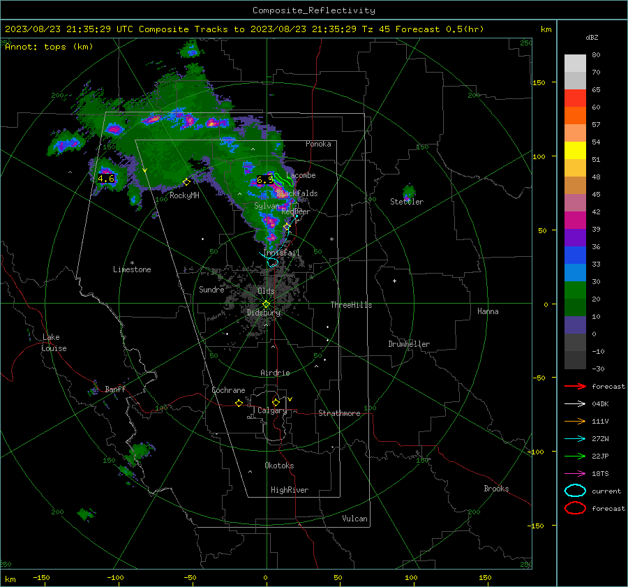628x587 pixels.
Task: Click the cyan 27ZW arrow in legend
Action: pyautogui.click(x=575, y=439)
